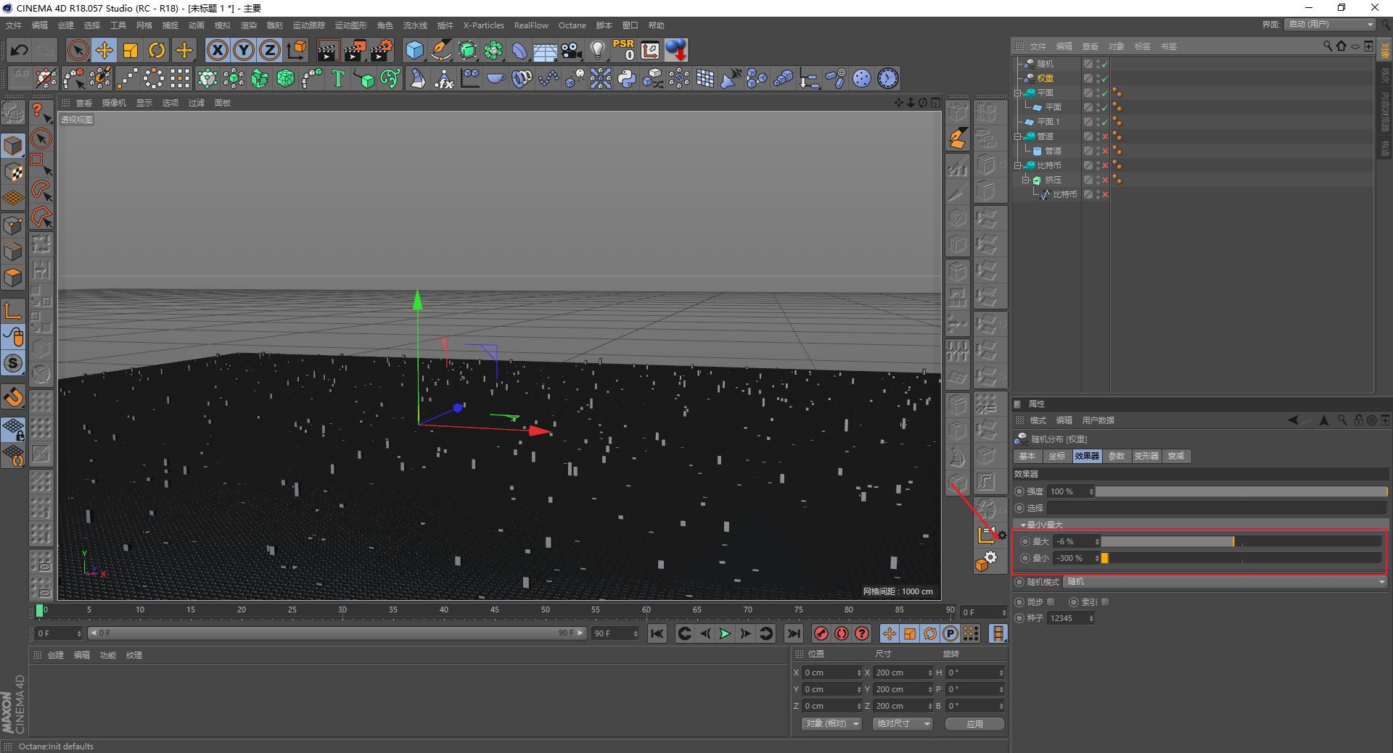Open the 随机模式 dropdown

pos(1225,582)
